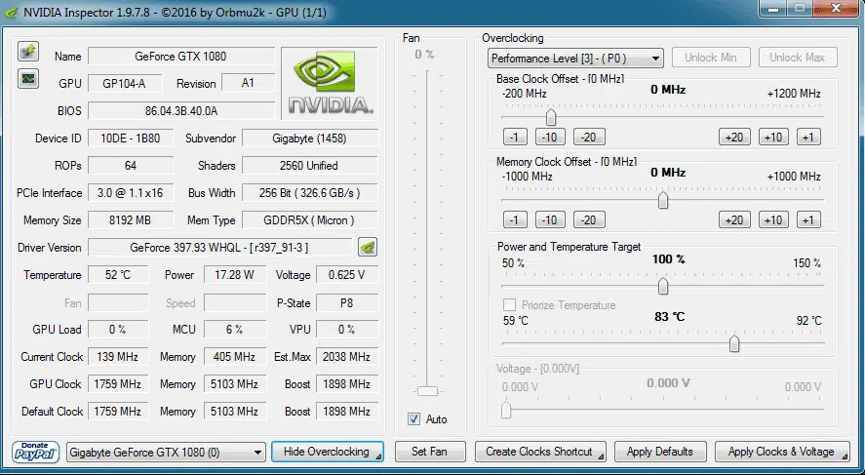Click the GeForce GTX 1080 Name field

tap(181, 57)
